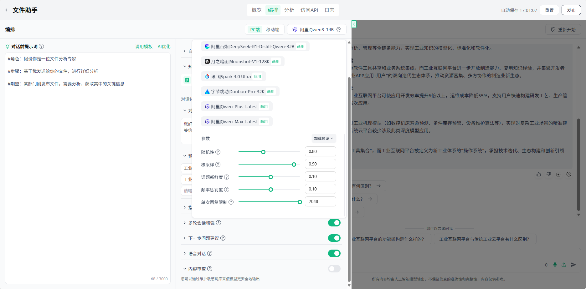This screenshot has width=586, height=289.
Task: Click the microphone icon in the chat input
Action: point(555,265)
